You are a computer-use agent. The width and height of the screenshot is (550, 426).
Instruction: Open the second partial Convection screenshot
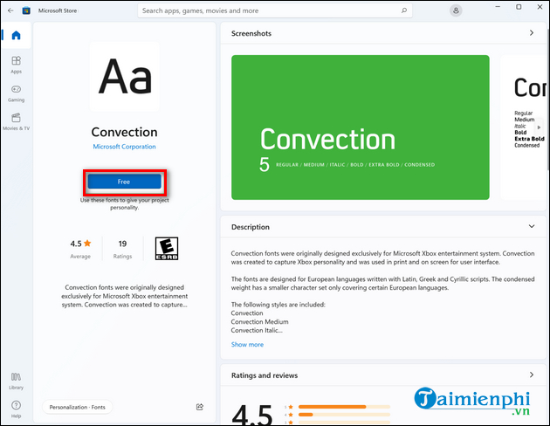click(x=523, y=127)
